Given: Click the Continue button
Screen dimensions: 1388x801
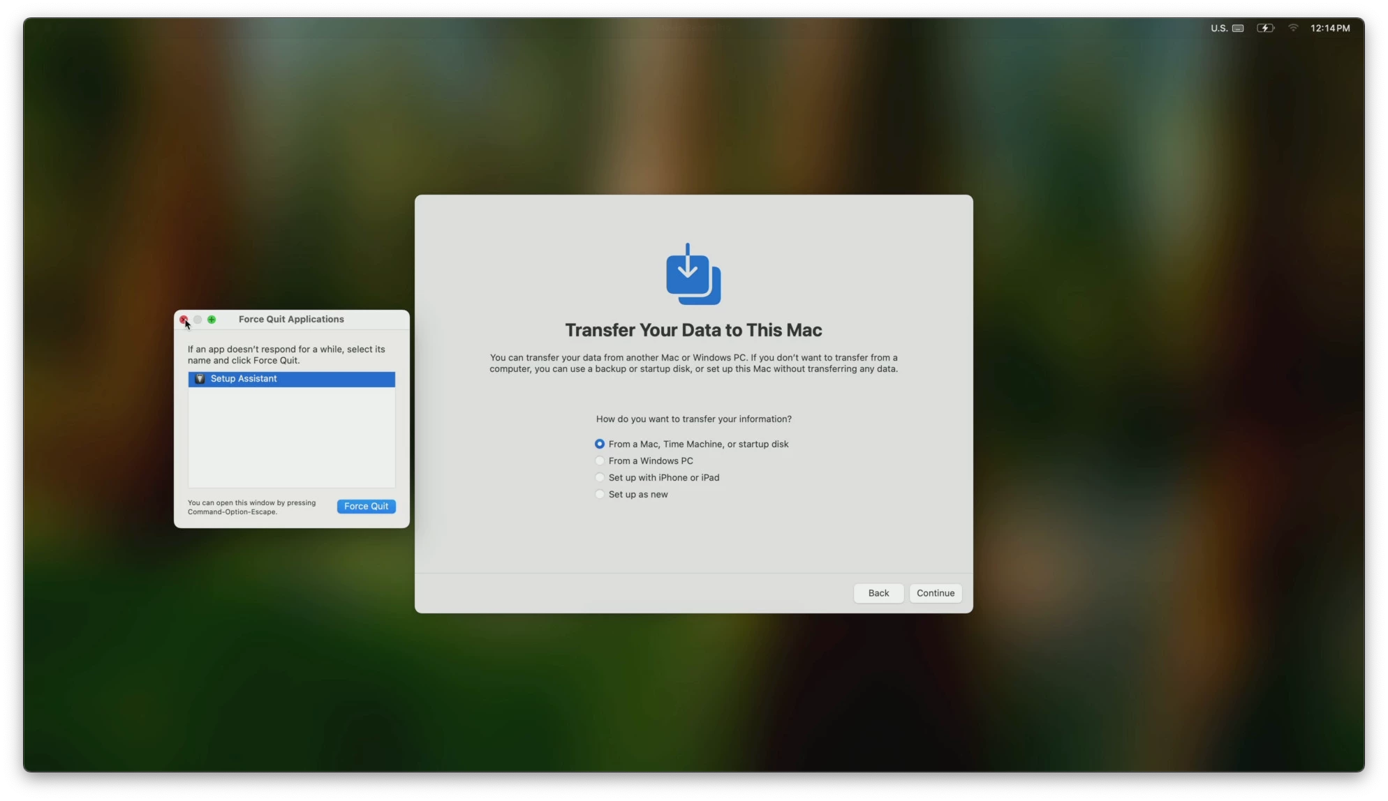Looking at the screenshot, I should (936, 593).
